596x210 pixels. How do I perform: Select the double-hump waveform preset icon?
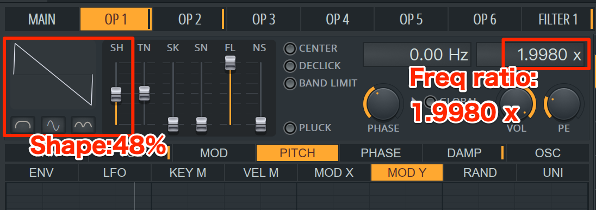[83, 125]
